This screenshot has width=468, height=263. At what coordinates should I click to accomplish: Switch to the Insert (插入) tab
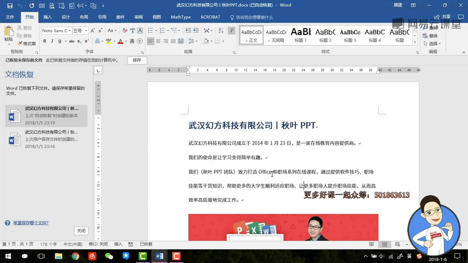coord(48,17)
